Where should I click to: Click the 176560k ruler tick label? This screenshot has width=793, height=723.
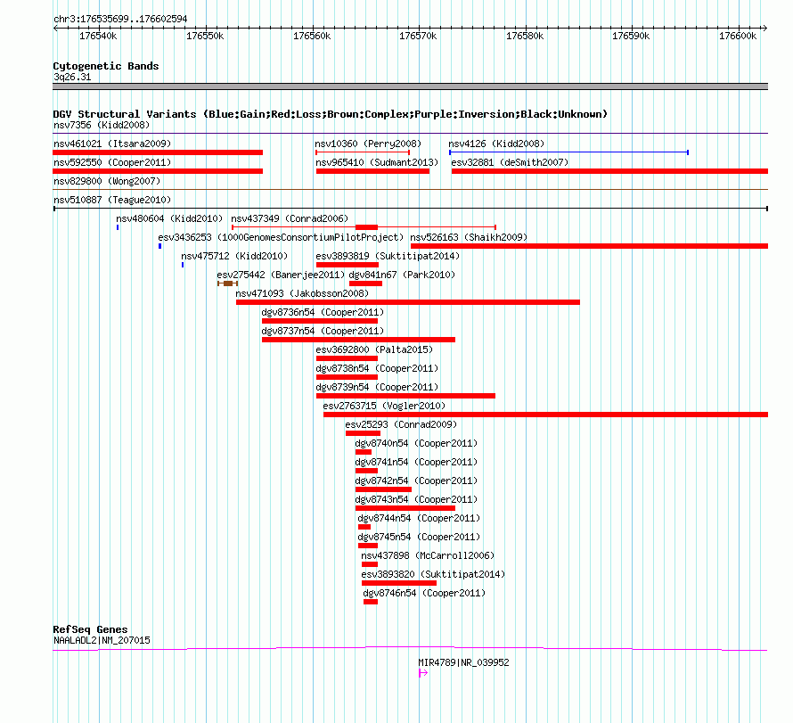pyautogui.click(x=312, y=36)
